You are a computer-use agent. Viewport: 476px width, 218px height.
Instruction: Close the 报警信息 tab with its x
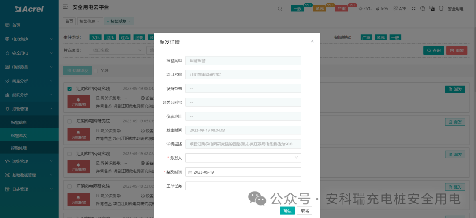[98, 22]
